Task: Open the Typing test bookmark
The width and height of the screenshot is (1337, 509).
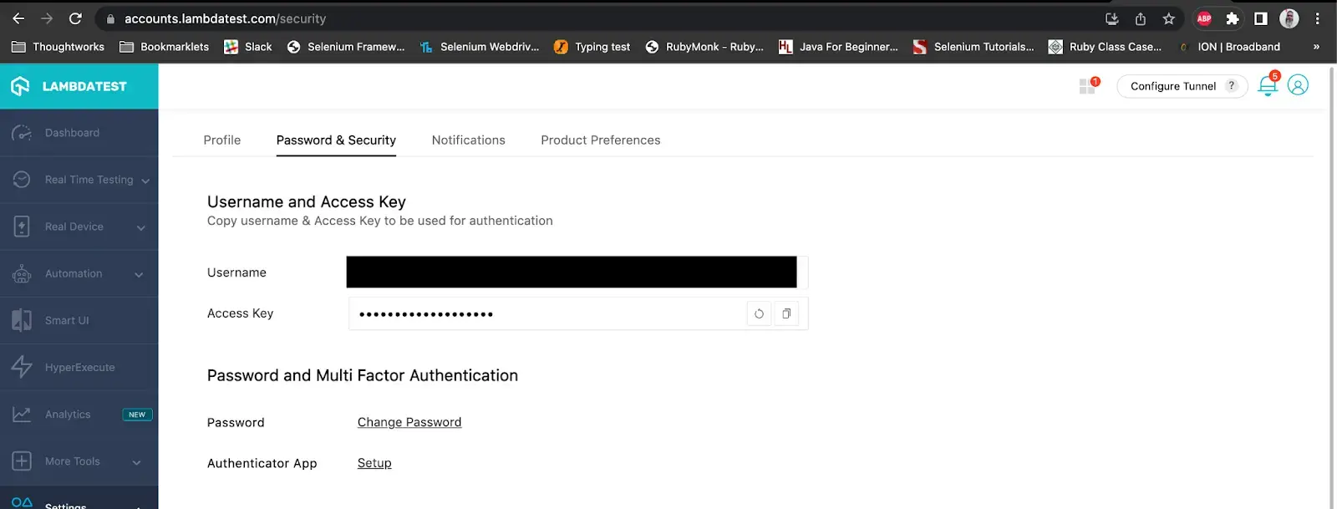Action: (x=592, y=47)
